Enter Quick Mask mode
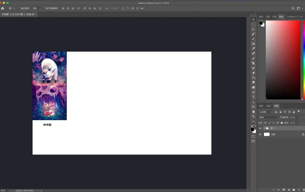305x192 pixels. click(253, 137)
